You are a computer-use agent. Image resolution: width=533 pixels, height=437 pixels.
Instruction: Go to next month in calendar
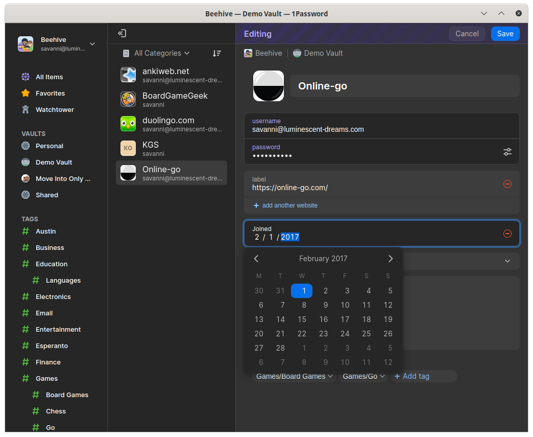[x=391, y=259]
